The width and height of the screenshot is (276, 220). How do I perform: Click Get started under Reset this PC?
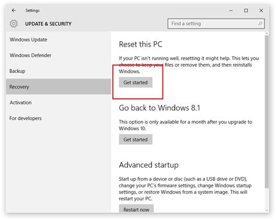pyautogui.click(x=136, y=83)
